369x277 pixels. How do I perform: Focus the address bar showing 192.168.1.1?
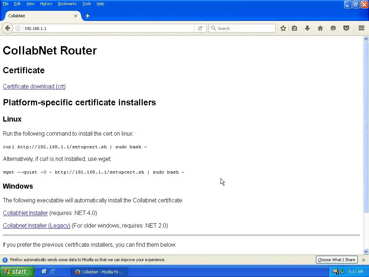pos(108,28)
